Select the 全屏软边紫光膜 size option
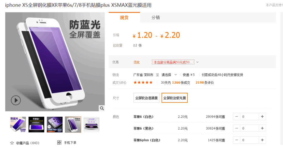Screen dimensions: 283x148 (x=175, y=98)
